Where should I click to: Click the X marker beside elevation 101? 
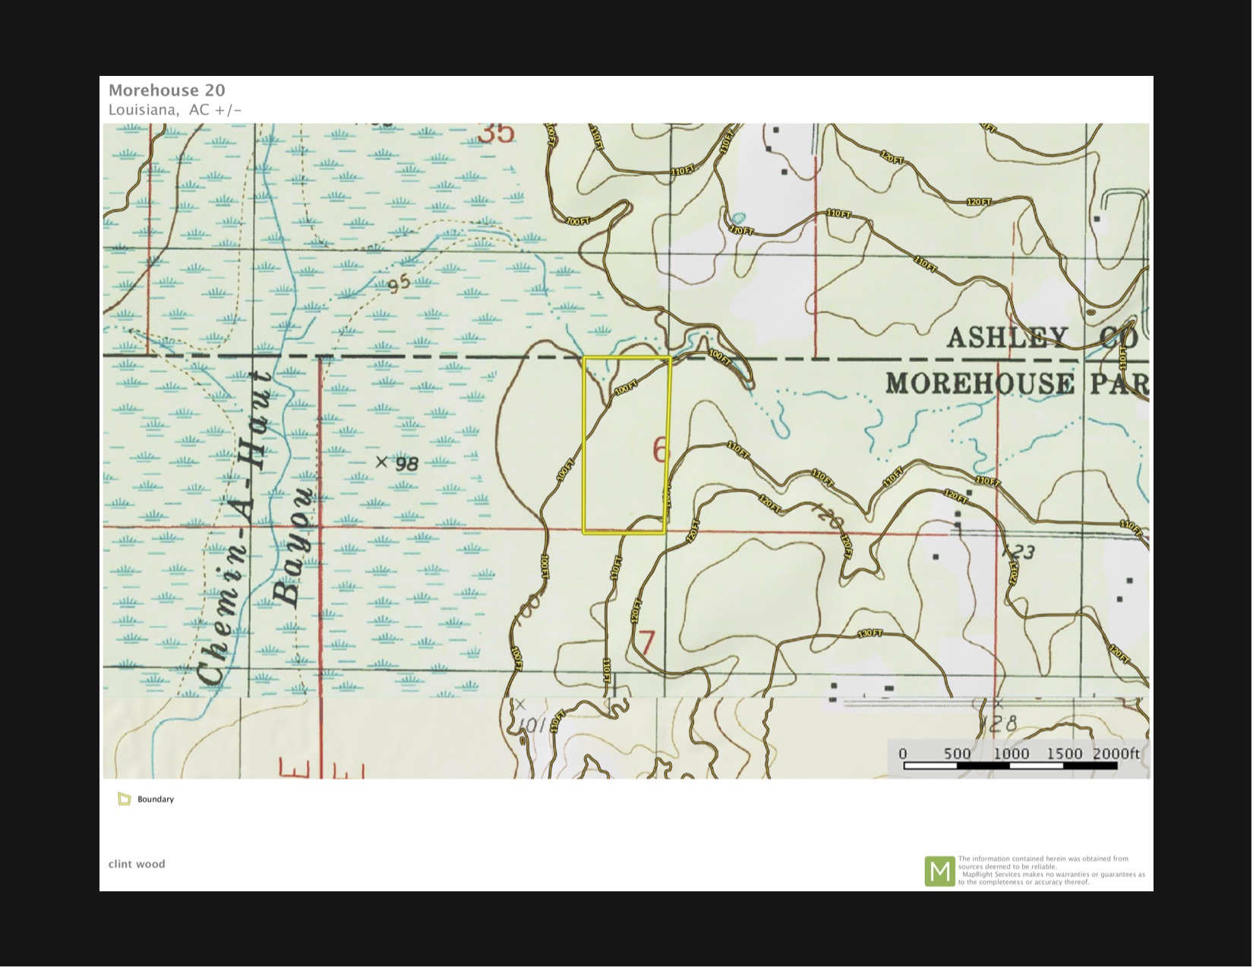(520, 705)
